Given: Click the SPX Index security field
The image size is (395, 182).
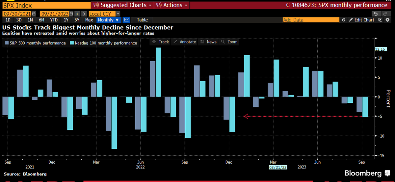Looking at the screenshot, I should 46,5.
